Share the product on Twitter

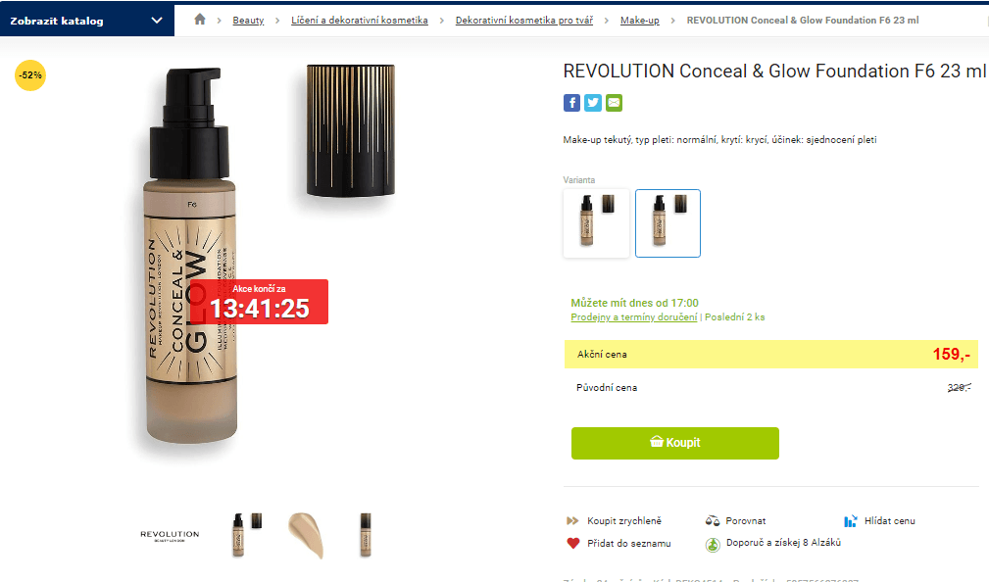tap(592, 102)
